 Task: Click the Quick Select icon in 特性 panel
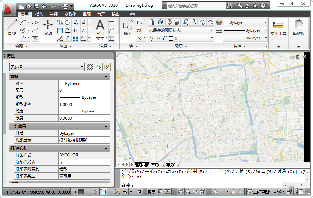(x=106, y=67)
